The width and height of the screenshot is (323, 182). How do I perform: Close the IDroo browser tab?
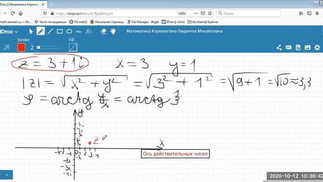(x=43, y=5)
